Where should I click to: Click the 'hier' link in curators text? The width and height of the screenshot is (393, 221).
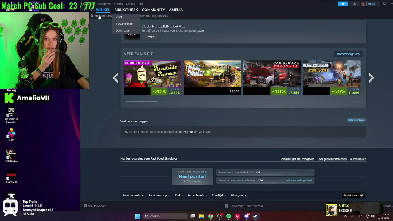191,132
